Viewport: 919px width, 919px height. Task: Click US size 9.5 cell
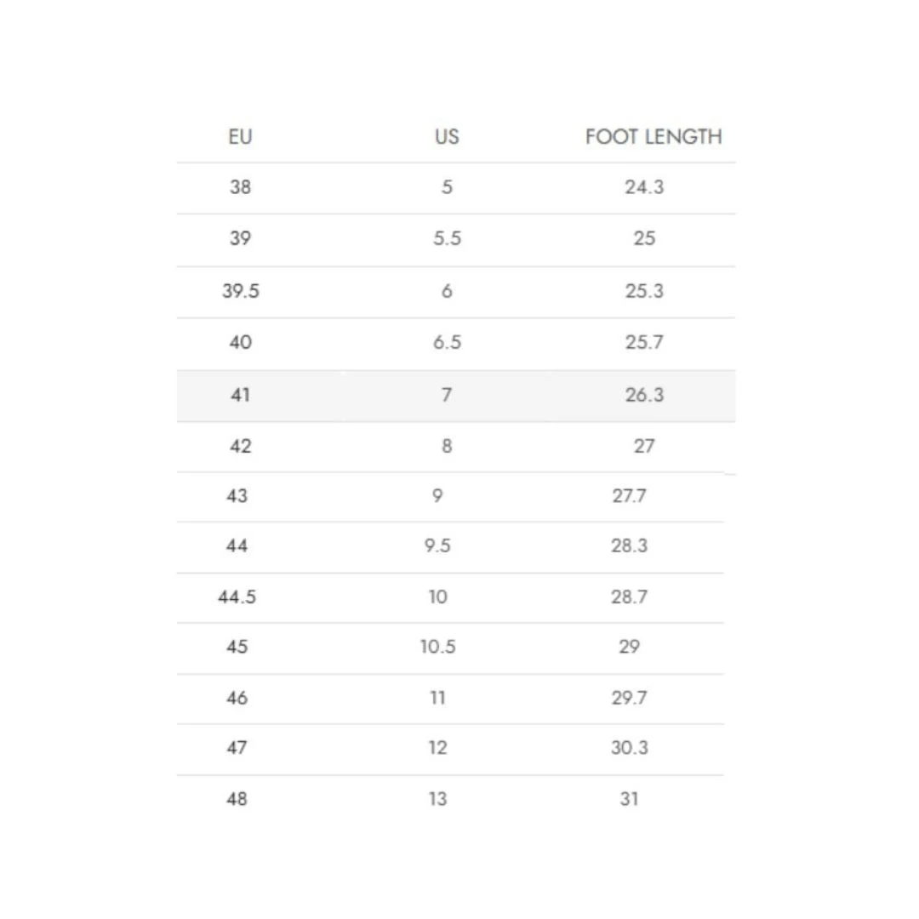[437, 545]
